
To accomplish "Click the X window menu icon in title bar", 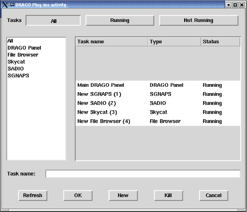I will (5, 5).
